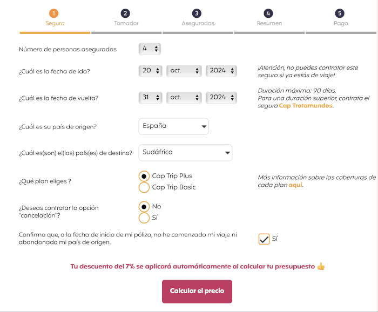Select Sí for cancellation option

(144, 218)
